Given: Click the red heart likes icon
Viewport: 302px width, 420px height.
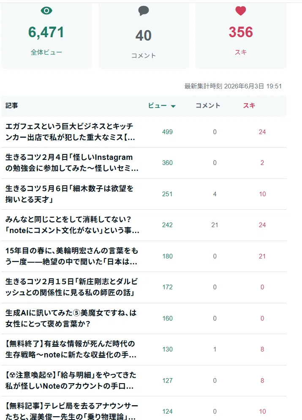Looking at the screenshot, I should (240, 11).
